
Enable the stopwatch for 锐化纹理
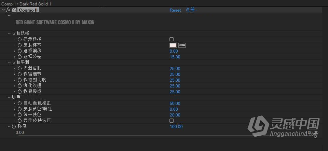pyautogui.click(x=20, y=86)
